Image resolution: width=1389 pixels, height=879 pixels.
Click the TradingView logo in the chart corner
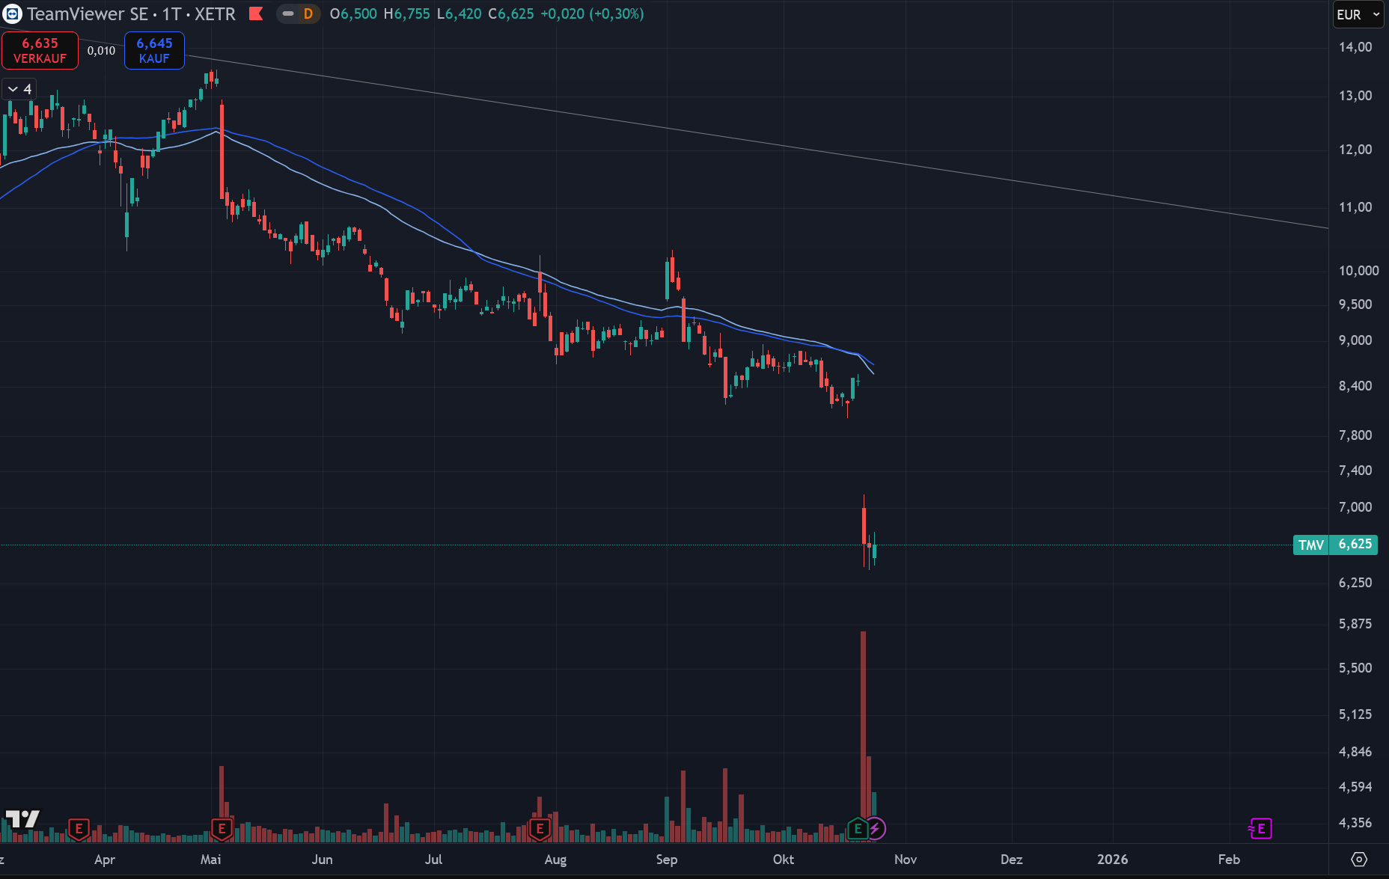22,818
